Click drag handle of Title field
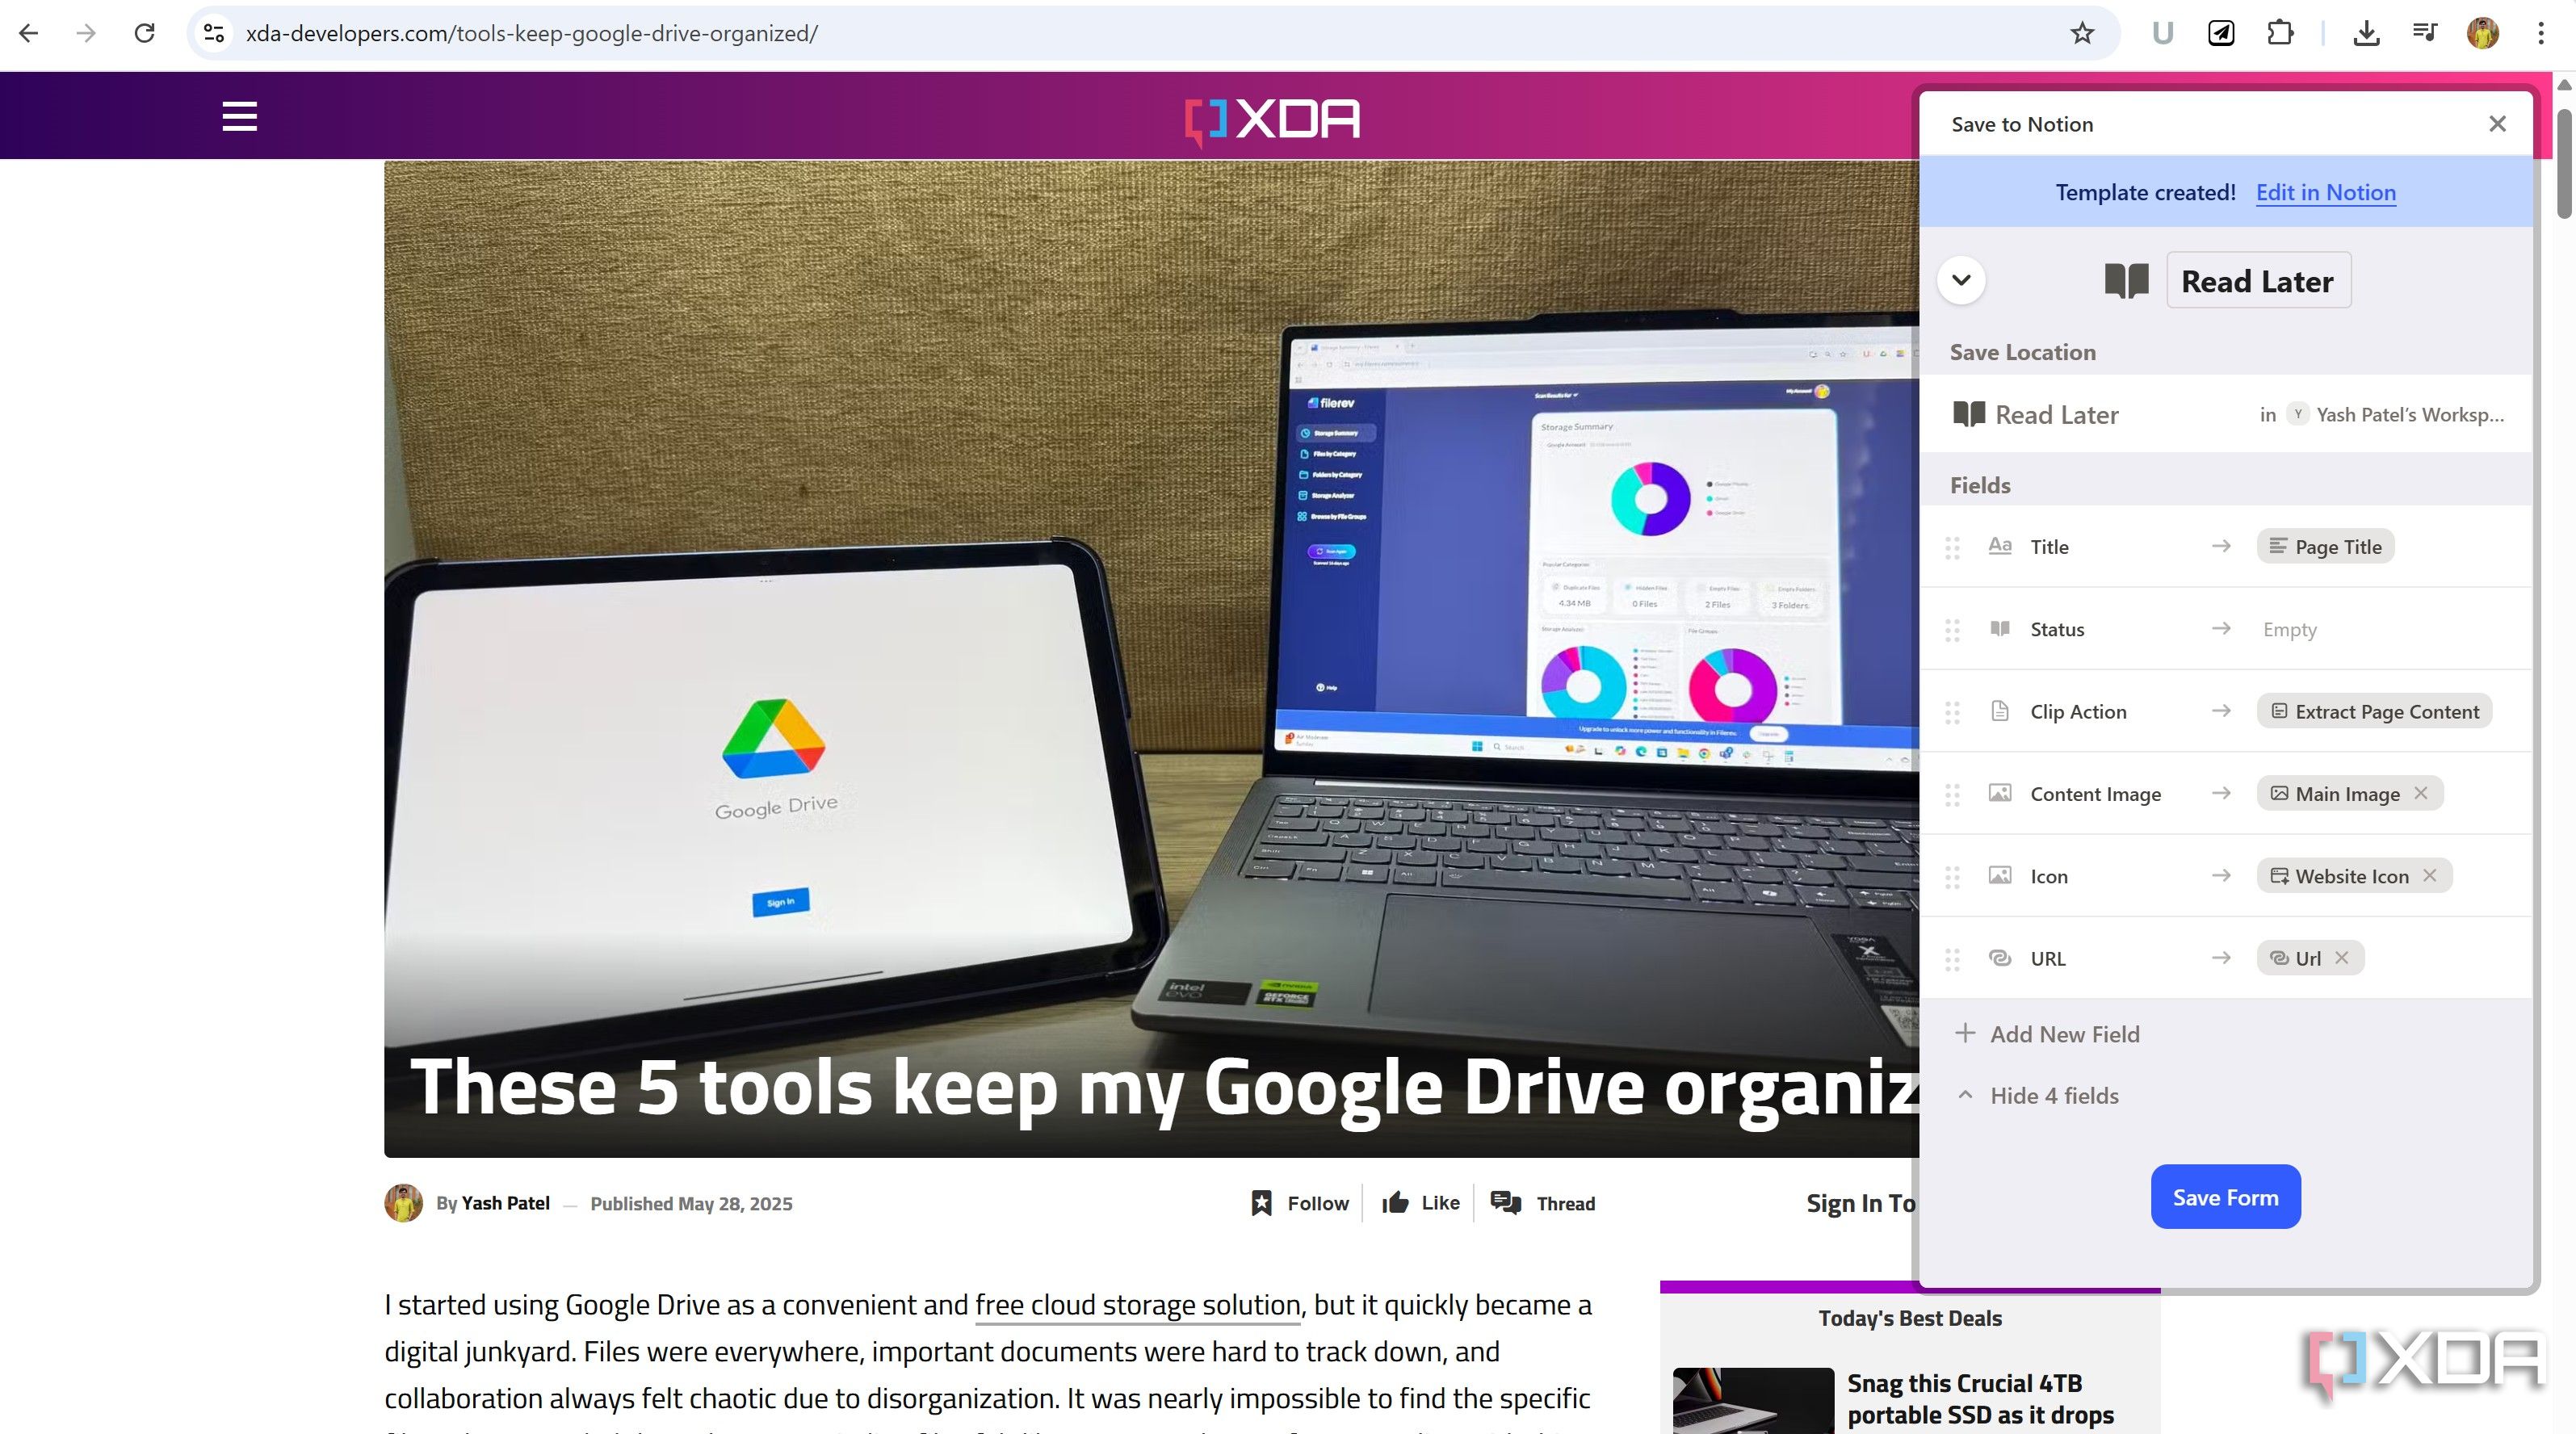 [1952, 547]
